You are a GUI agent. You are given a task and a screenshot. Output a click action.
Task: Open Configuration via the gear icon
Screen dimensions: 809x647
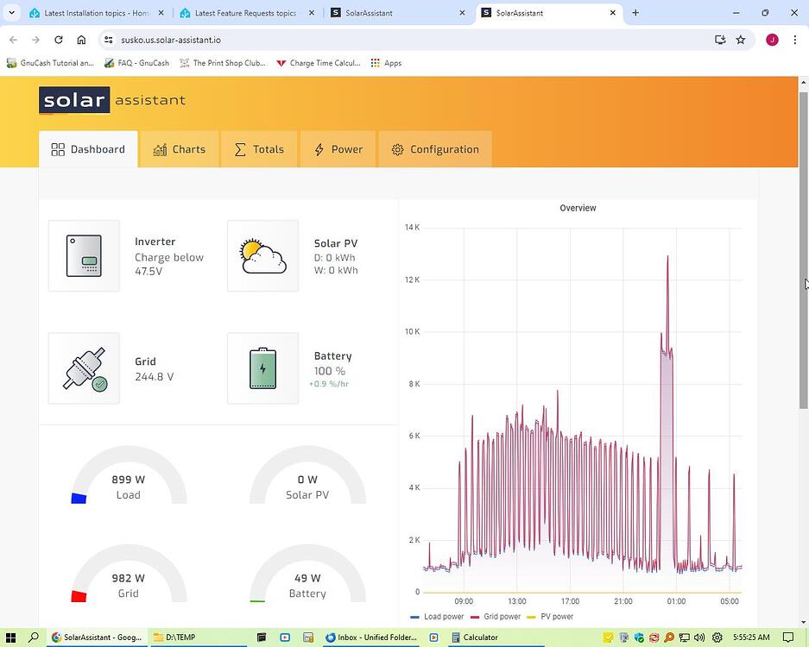click(397, 149)
